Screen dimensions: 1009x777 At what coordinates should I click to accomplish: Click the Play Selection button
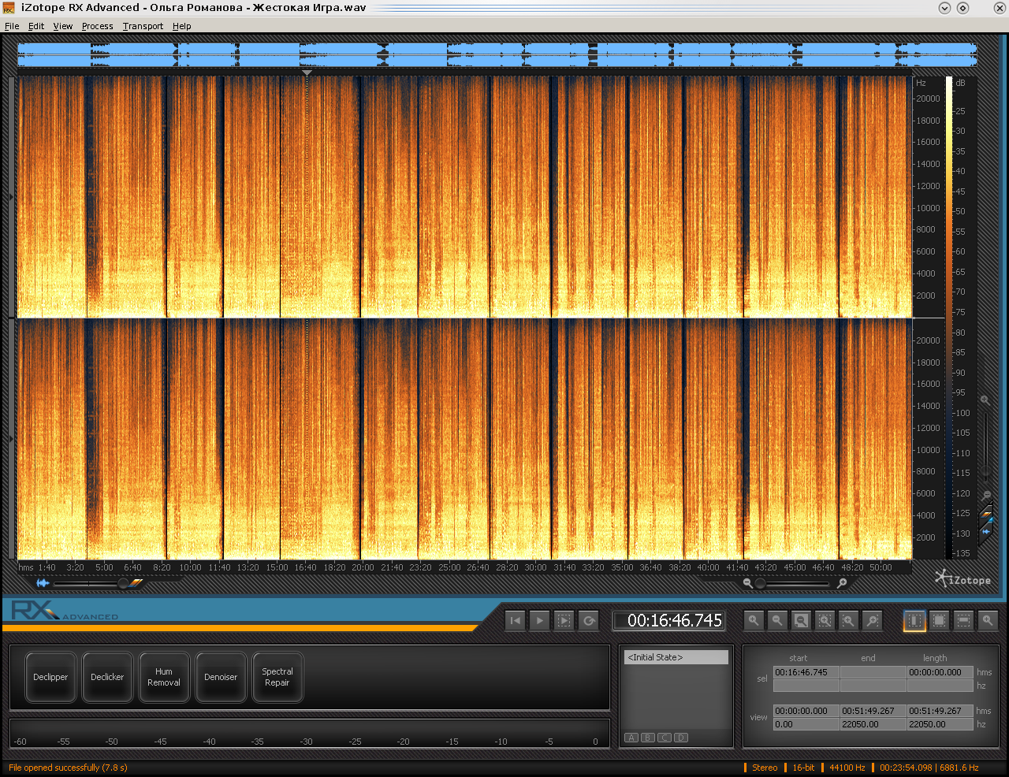564,621
